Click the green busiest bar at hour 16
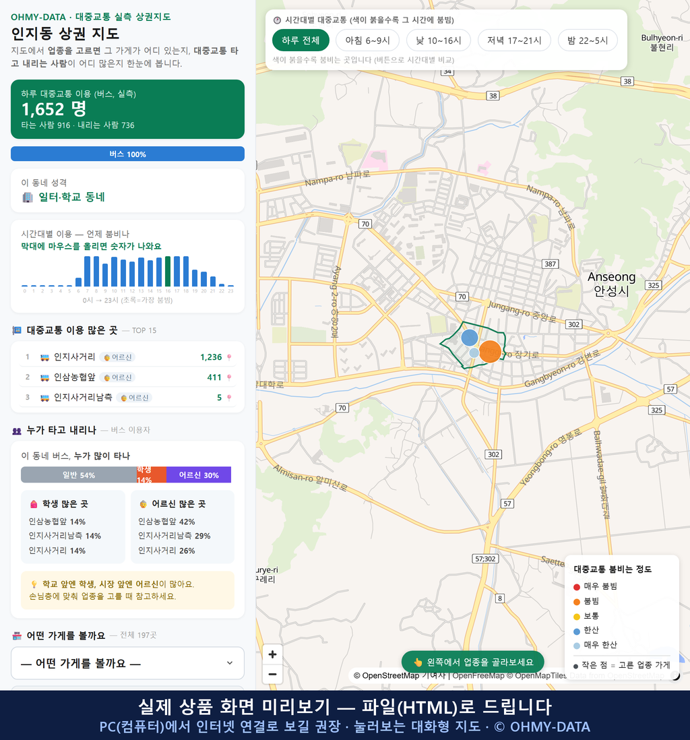690x740 pixels. coord(168,272)
